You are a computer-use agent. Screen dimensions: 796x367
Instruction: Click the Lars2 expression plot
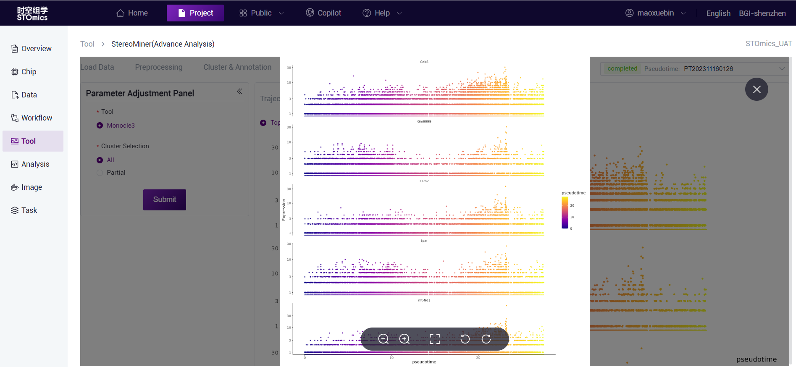point(423,210)
